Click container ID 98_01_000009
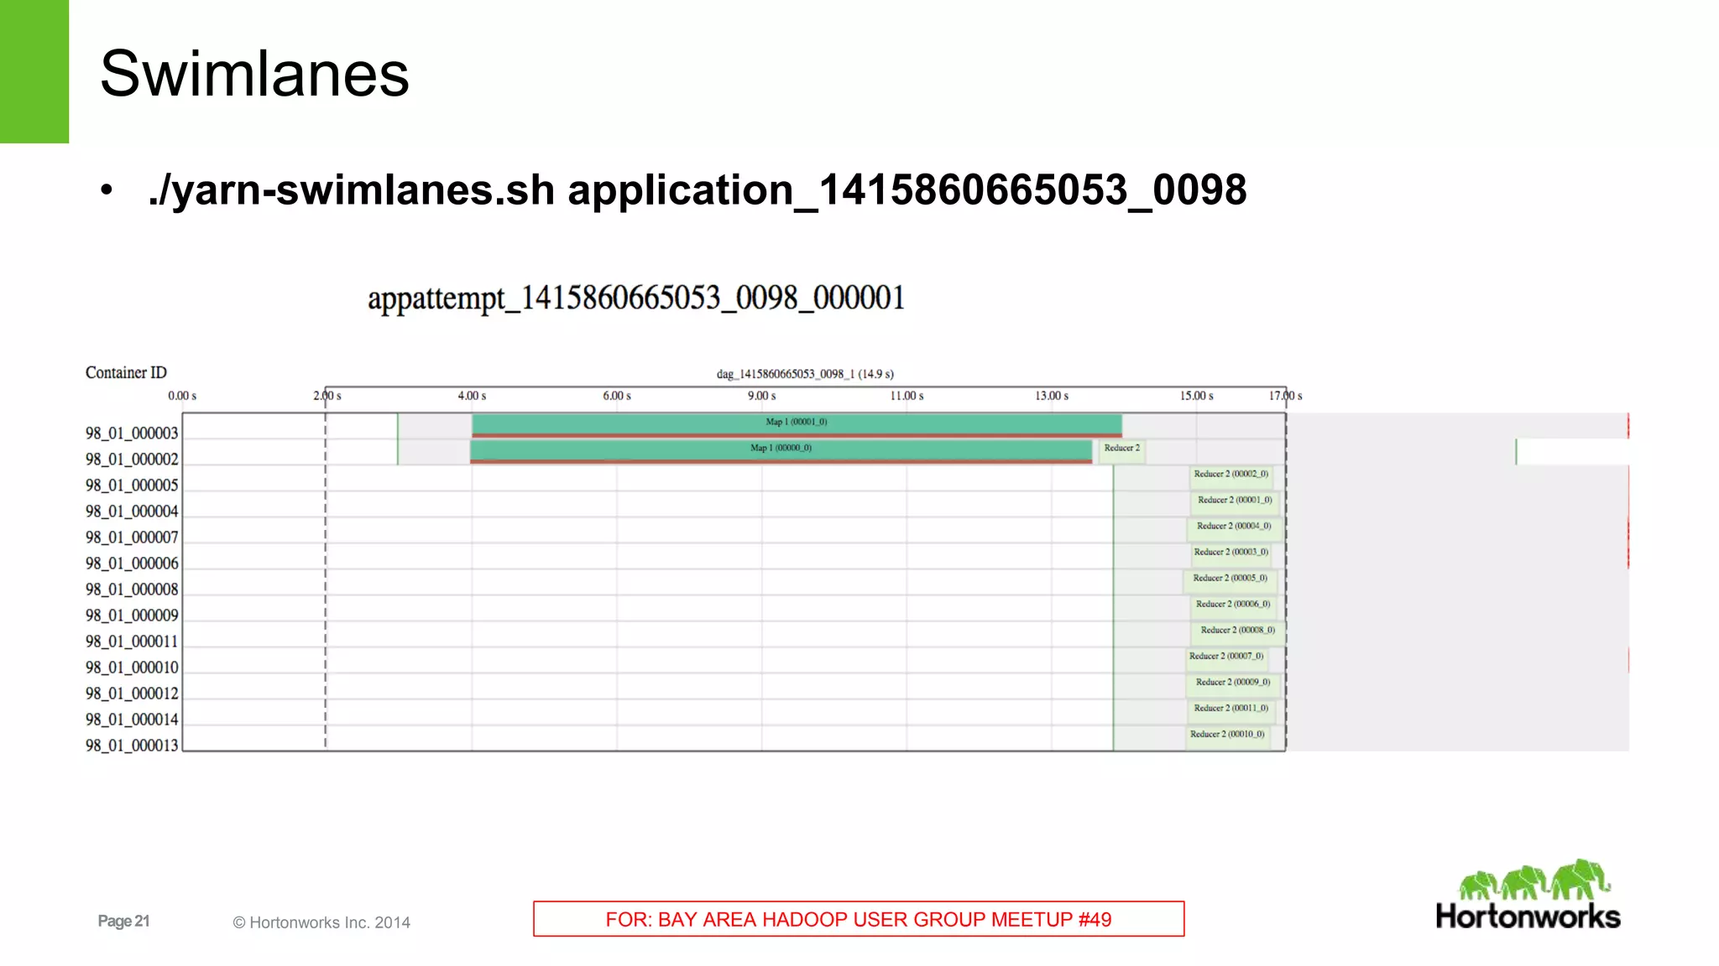This screenshot has width=1719, height=966. (x=132, y=615)
